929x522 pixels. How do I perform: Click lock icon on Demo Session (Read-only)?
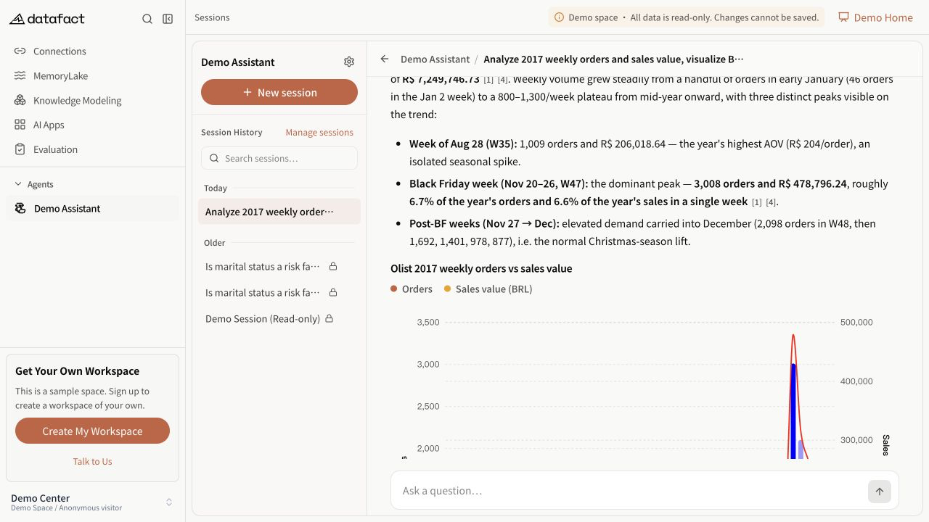tap(329, 319)
